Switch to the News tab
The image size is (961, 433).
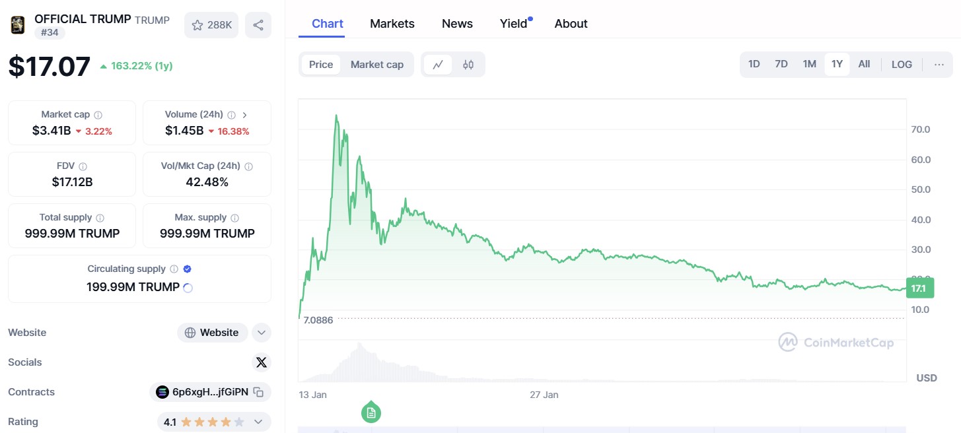click(x=457, y=24)
